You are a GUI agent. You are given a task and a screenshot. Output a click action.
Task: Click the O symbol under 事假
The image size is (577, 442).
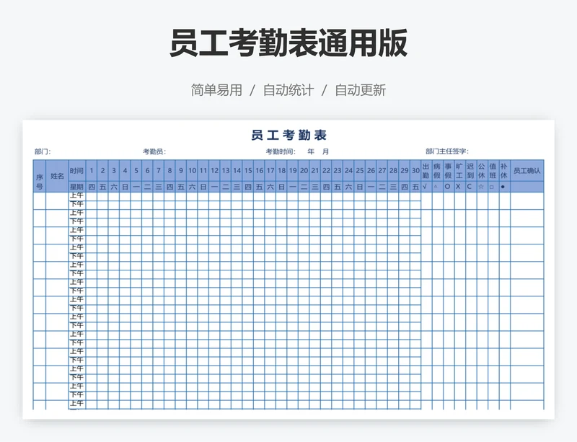click(447, 187)
